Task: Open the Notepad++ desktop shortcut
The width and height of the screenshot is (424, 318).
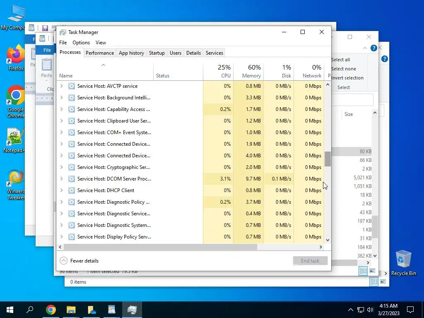Action: [14, 140]
